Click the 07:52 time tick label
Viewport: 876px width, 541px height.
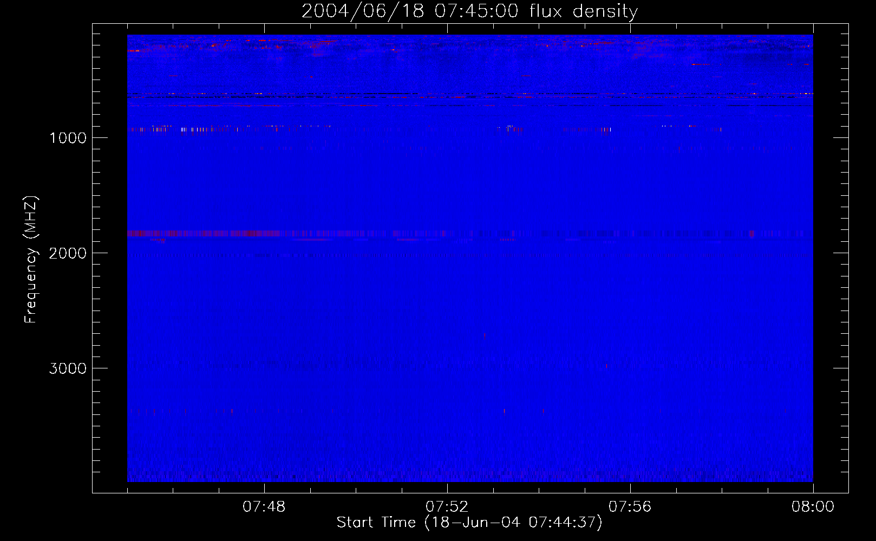[x=447, y=507]
